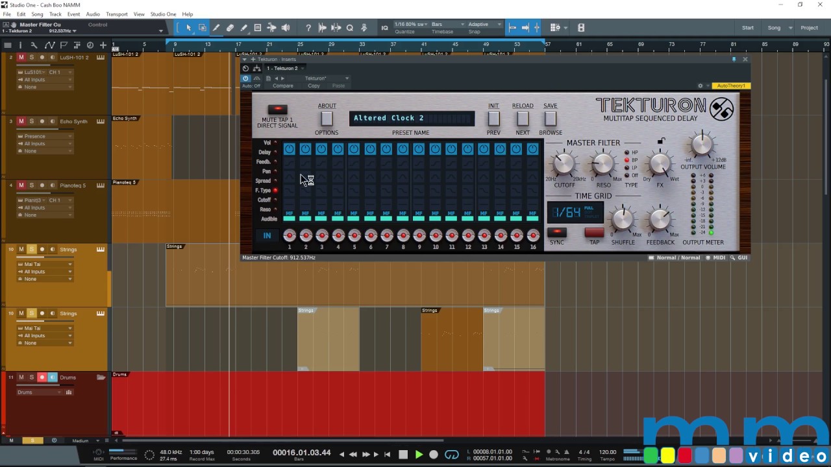Click the ABOUT / OPTIONS button
This screenshot has width=831, height=467.
click(327, 119)
